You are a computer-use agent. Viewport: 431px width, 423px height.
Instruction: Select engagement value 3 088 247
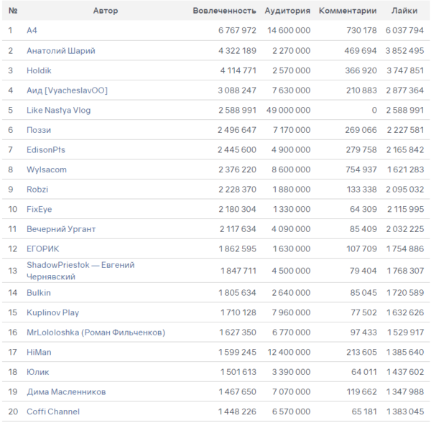(x=237, y=90)
